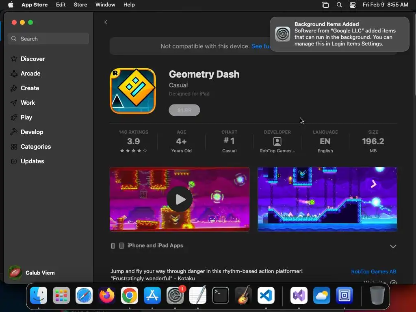Screen dimensions: 416x312
Task: Click the back arrow button
Action: pos(106,22)
